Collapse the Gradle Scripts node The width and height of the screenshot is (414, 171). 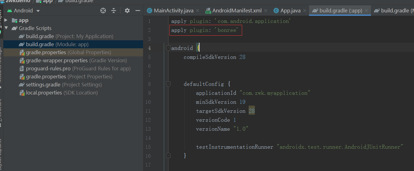[x=6, y=28]
